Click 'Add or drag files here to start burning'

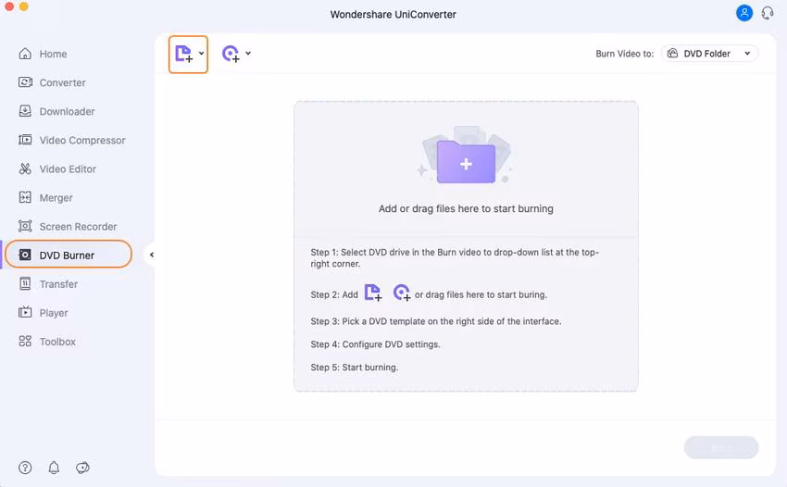[x=466, y=209]
